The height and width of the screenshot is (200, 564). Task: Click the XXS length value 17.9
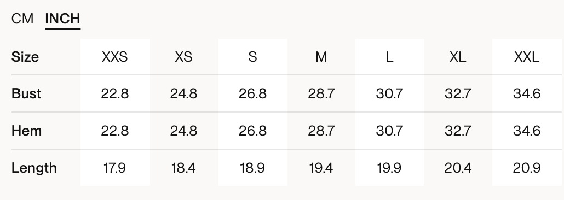point(115,168)
